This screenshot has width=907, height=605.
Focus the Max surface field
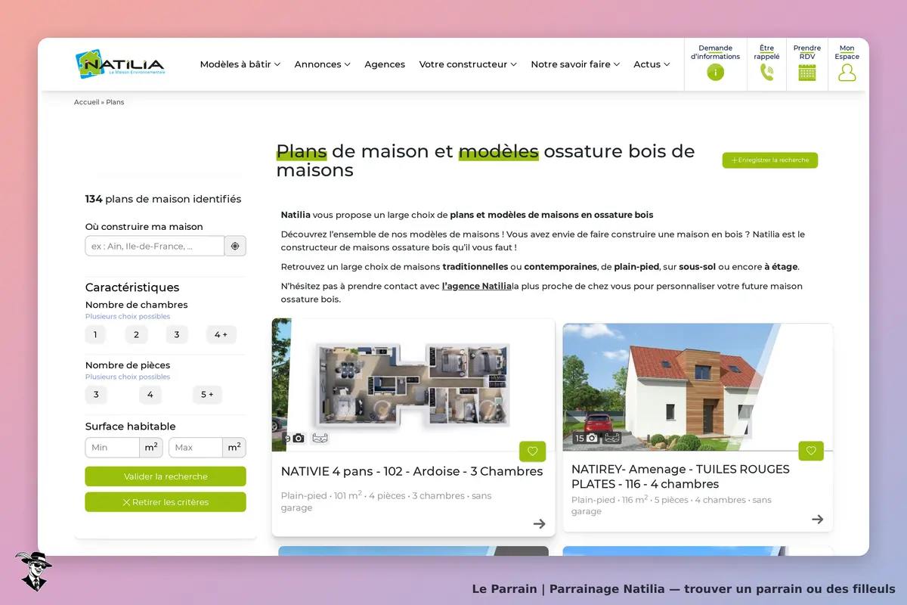click(x=196, y=448)
